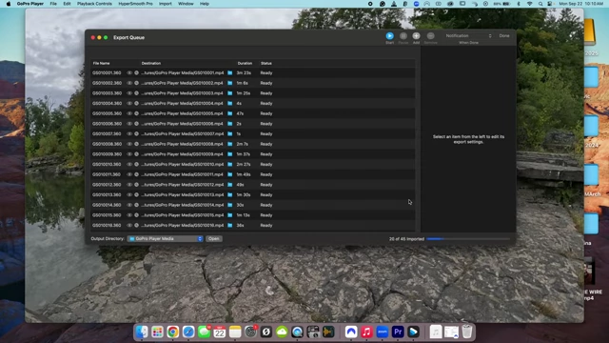609x343 pixels.
Task: Open Safari from the Dock
Action: click(188, 332)
